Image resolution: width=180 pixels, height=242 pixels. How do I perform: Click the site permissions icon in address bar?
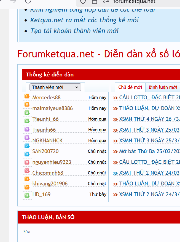coord(106,2)
